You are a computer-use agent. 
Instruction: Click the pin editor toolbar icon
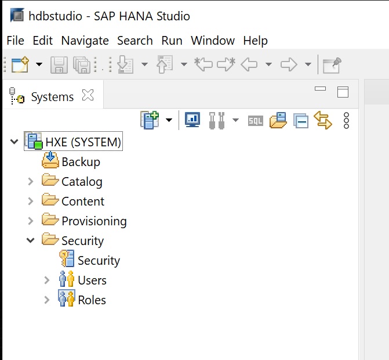pos(332,64)
